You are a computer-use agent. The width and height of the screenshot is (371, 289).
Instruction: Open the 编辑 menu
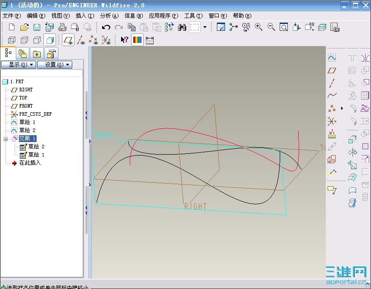36,16
